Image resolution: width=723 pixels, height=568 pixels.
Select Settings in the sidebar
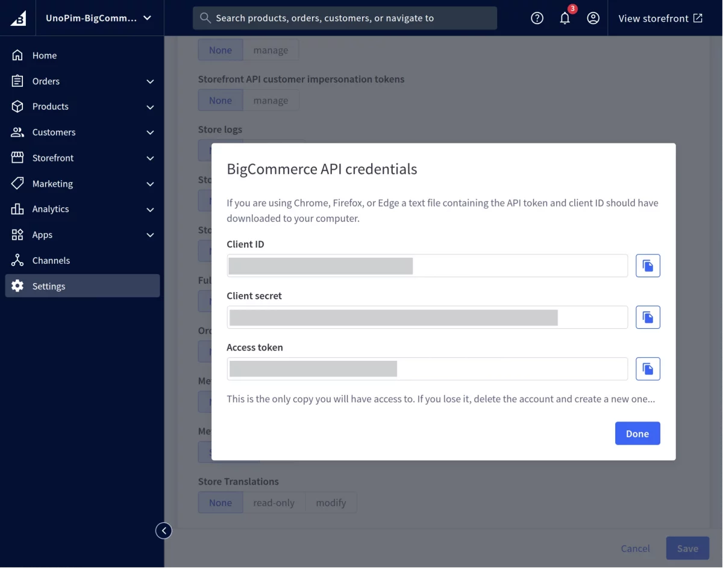(x=49, y=286)
